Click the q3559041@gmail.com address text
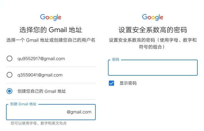 coord(40,75)
